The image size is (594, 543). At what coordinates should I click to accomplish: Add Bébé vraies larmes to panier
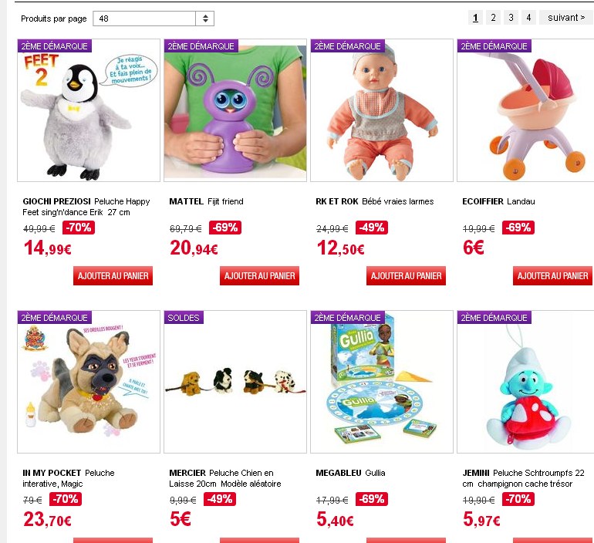tap(406, 275)
